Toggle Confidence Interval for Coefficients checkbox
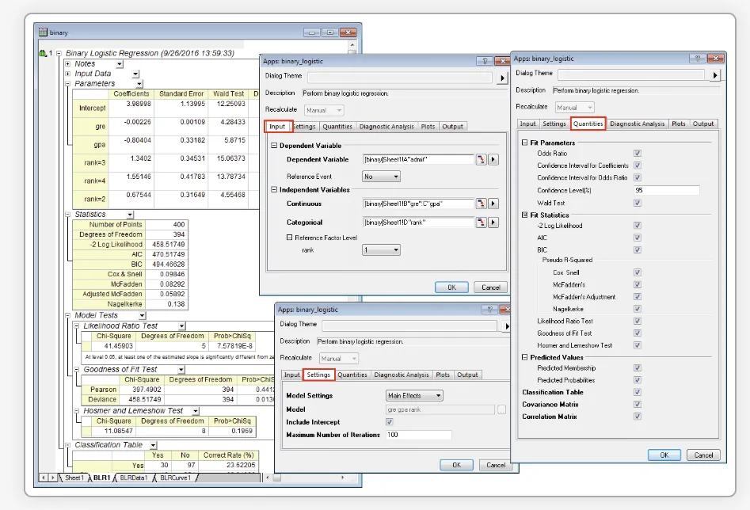This screenshot has width=750, height=510. point(637,166)
